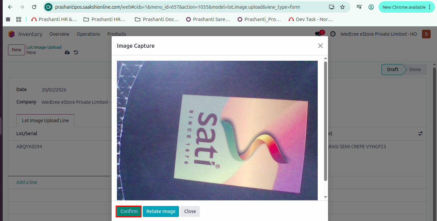The image size is (437, 221).
Task: Confirm the captured image
Action: pyautogui.click(x=128, y=211)
